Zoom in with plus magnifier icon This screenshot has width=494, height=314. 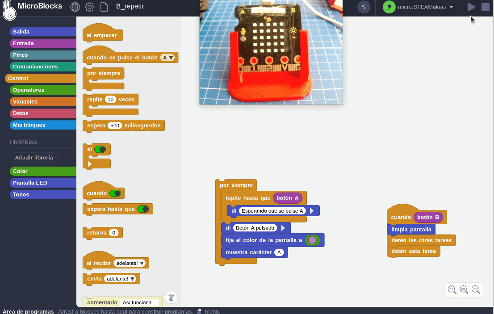(476, 290)
